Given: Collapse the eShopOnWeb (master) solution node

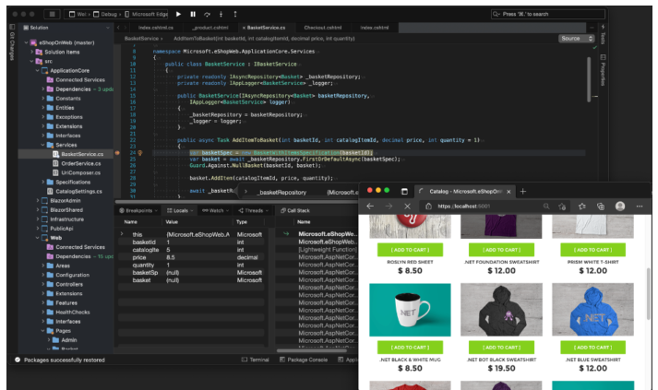Looking at the screenshot, I should click(27, 42).
